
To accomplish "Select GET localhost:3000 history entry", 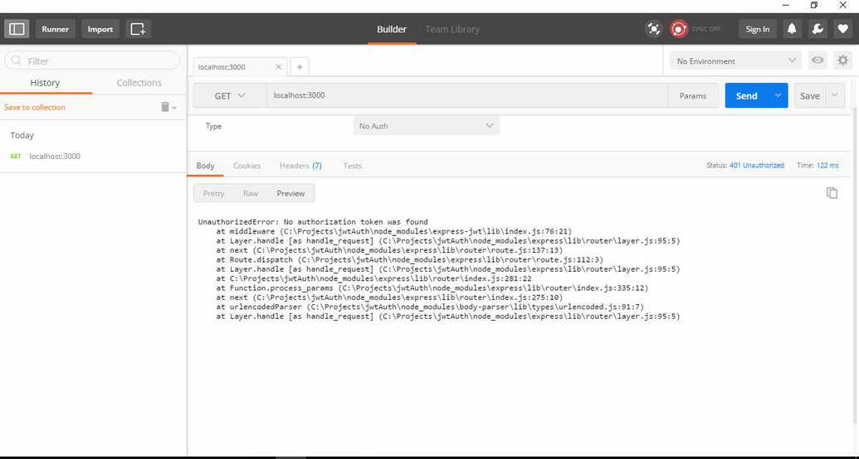I will pos(93,156).
